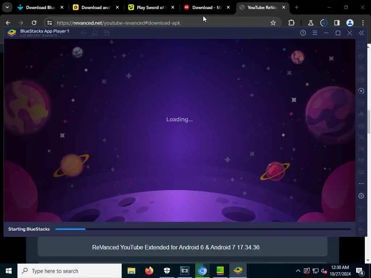Click the web page vertical scrollbar
371x278 pixels.
click(x=368, y=122)
